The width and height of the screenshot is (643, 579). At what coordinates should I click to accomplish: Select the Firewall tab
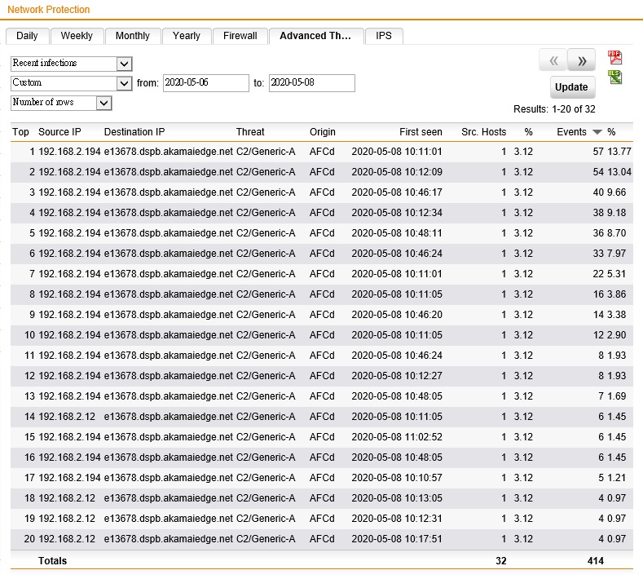click(x=240, y=36)
